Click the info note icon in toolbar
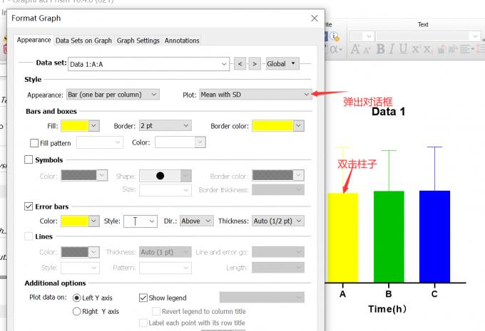The height and width of the screenshot is (331, 485). click(x=335, y=36)
